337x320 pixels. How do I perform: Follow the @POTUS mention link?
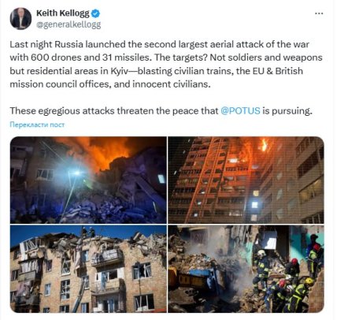pos(240,110)
